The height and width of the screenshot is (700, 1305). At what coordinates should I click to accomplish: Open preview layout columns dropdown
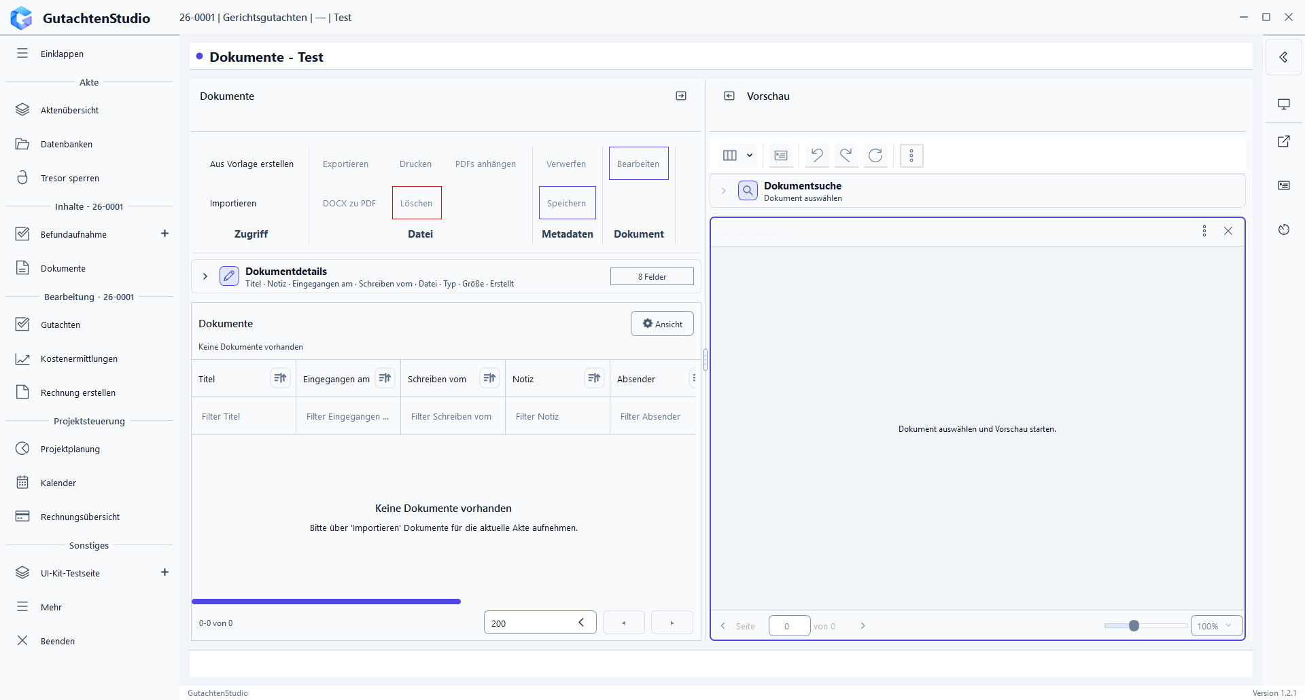737,155
